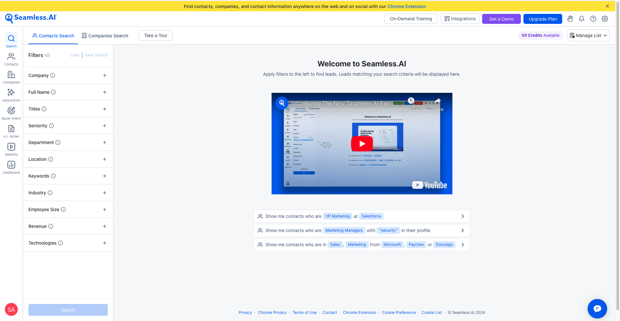Image resolution: width=620 pixels, height=321 pixels.
Task: Select the VP Marketing at Salesforce suggestion
Action: pyautogui.click(x=362, y=216)
